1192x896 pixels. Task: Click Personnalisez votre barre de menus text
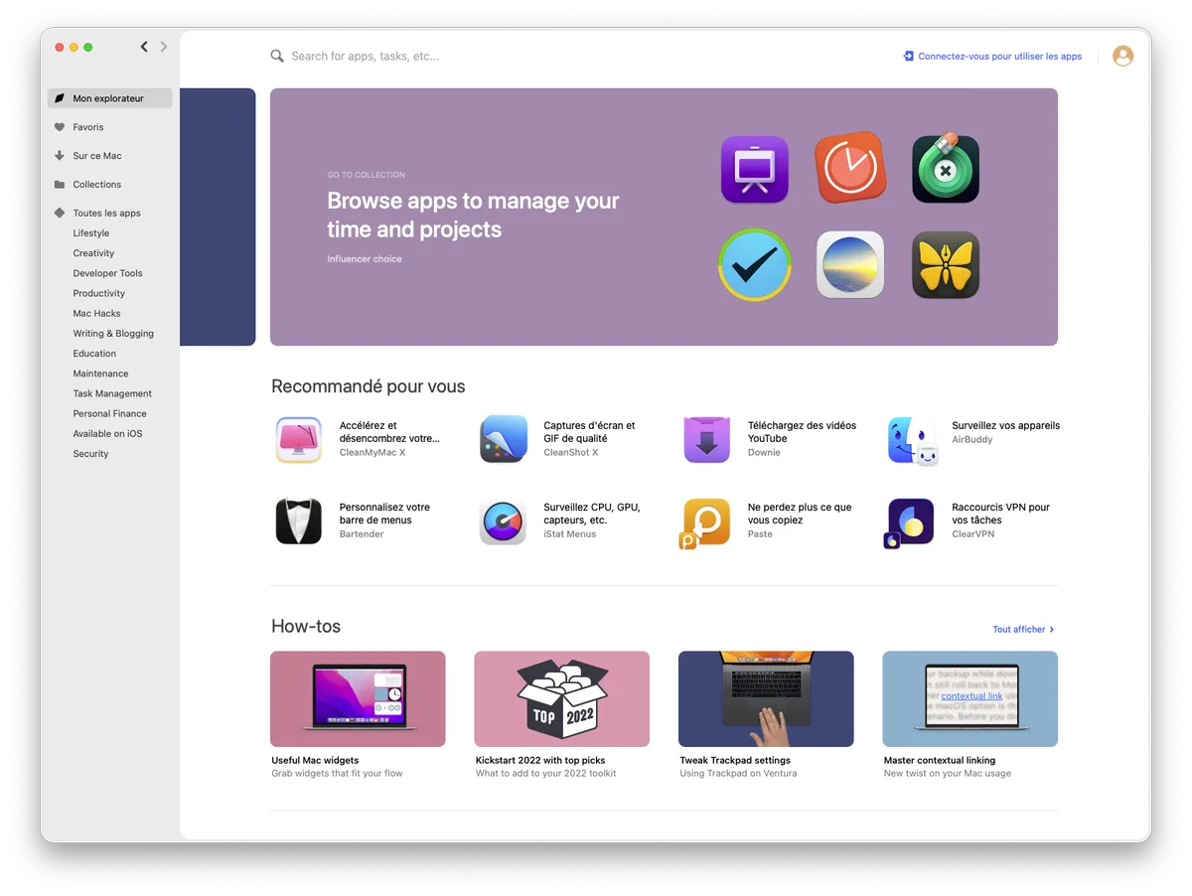pyautogui.click(x=384, y=514)
